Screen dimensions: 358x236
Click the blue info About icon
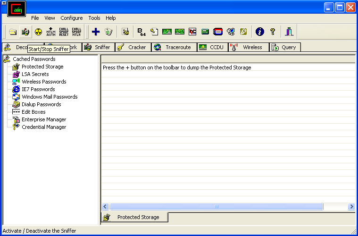(260, 32)
